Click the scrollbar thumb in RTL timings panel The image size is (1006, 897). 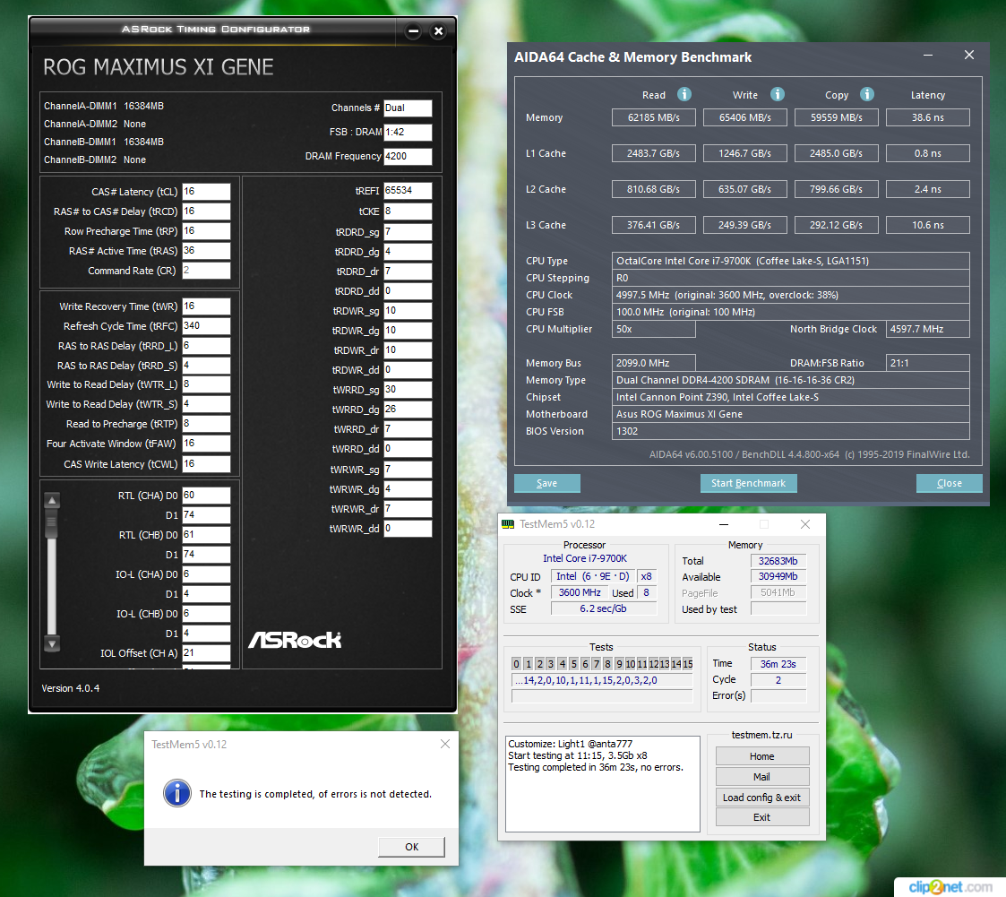click(x=52, y=524)
